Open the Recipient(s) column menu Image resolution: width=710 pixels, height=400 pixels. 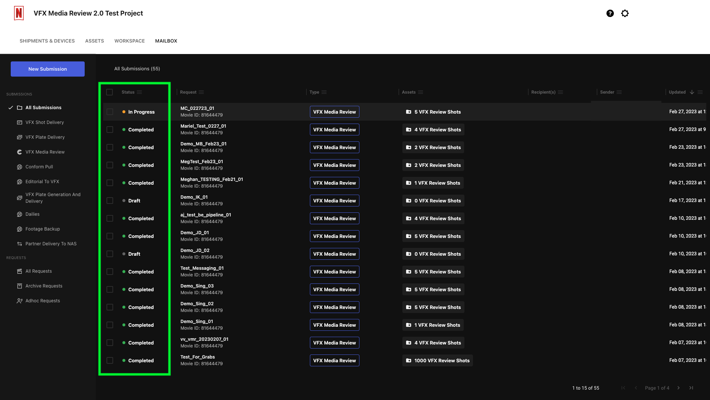561,92
